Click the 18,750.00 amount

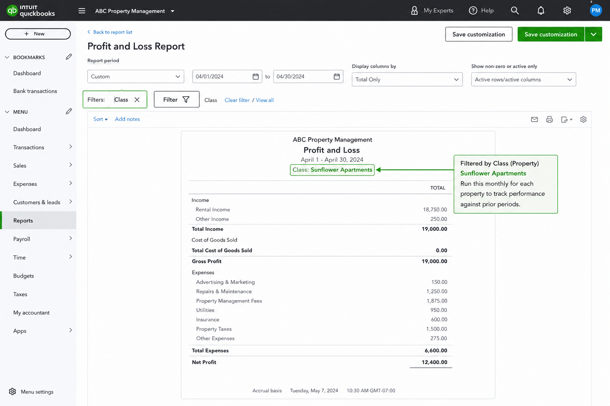(435, 209)
